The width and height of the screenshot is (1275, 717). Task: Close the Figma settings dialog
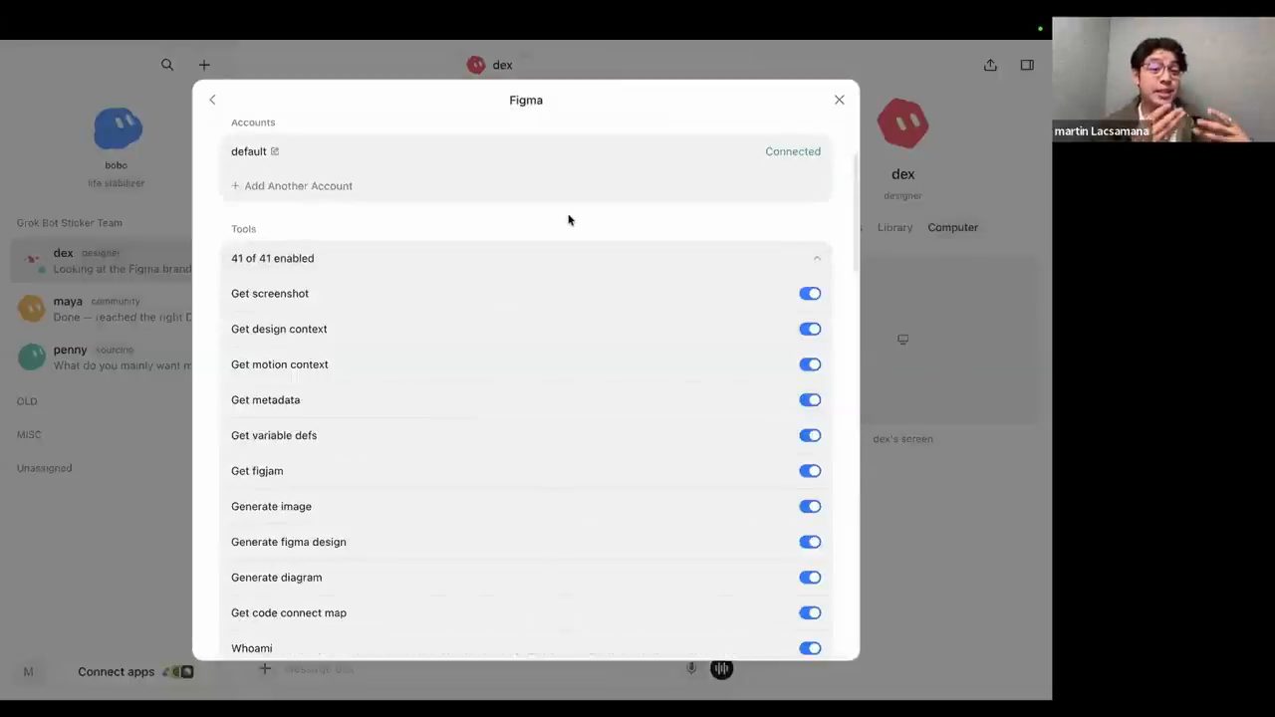(x=840, y=100)
